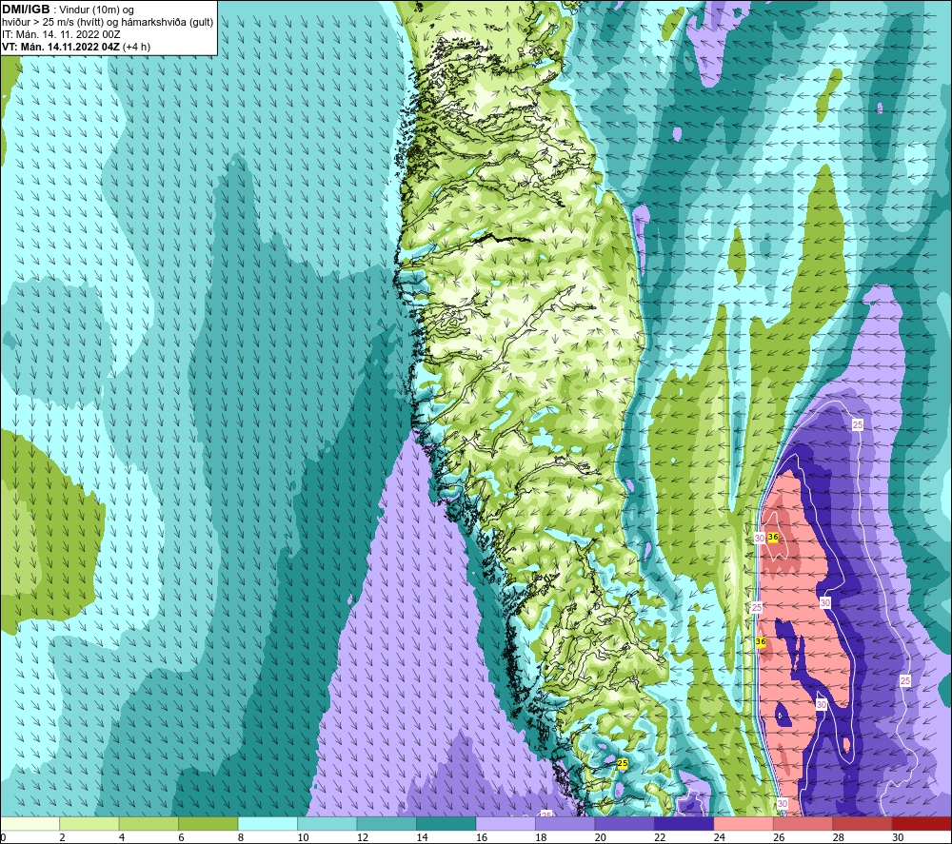Click the colour scale tick value 6

click(182, 838)
